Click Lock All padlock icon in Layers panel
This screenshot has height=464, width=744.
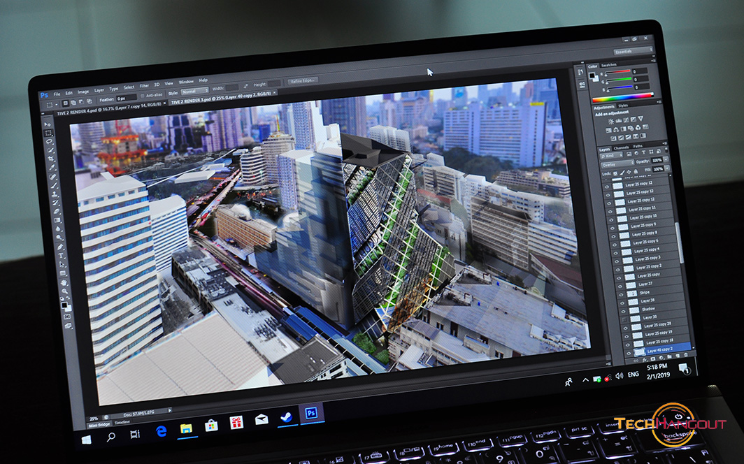pos(636,171)
